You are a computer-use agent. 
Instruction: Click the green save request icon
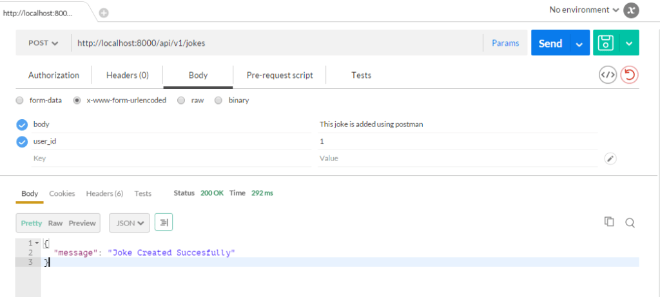pos(605,43)
